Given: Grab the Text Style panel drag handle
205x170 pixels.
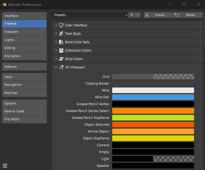Looking at the screenshot, I should pyautogui.click(x=199, y=34).
